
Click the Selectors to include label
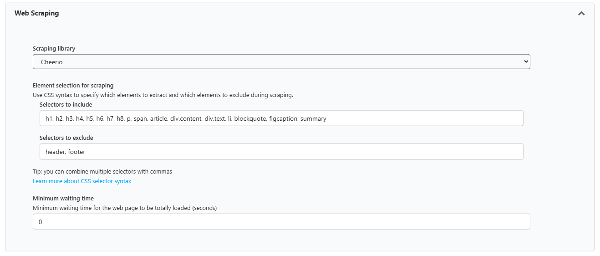(x=66, y=104)
